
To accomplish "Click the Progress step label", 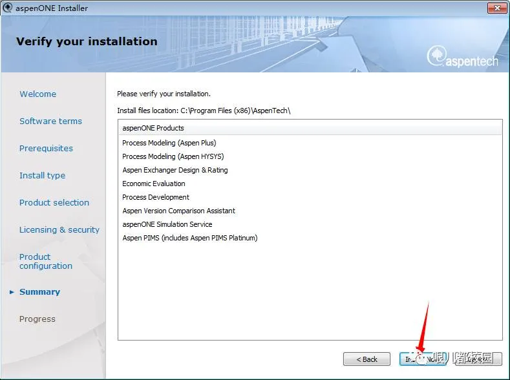I will click(x=37, y=319).
